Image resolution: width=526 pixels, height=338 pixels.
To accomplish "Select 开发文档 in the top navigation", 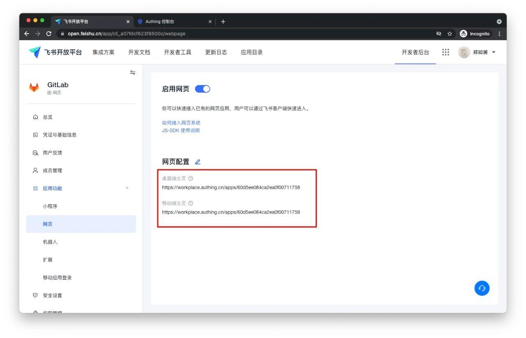I will click(x=139, y=52).
